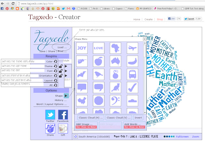Click the Add Image button
This screenshot has height=142, width=205.
86,126
